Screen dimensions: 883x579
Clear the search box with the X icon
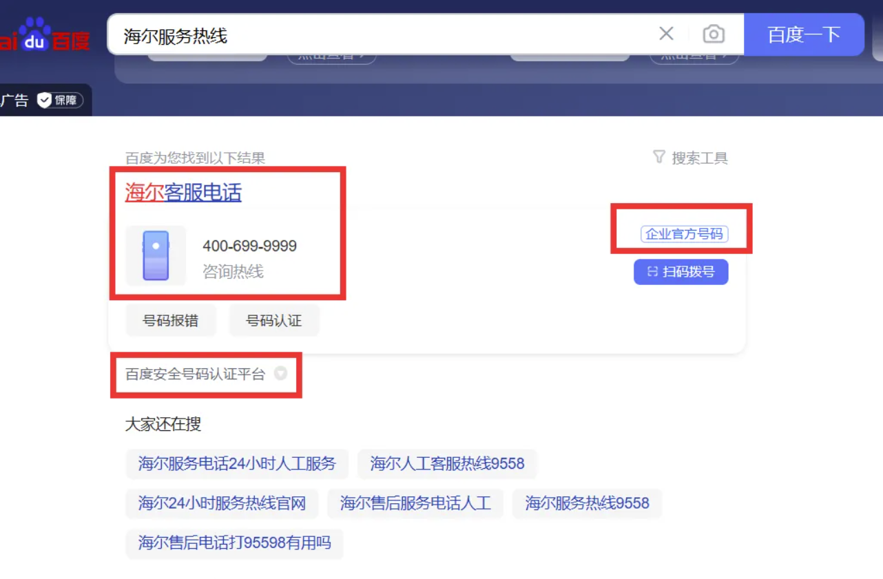pyautogui.click(x=666, y=34)
